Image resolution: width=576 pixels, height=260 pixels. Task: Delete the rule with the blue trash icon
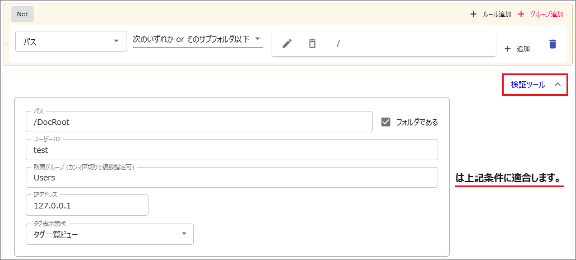click(x=552, y=44)
